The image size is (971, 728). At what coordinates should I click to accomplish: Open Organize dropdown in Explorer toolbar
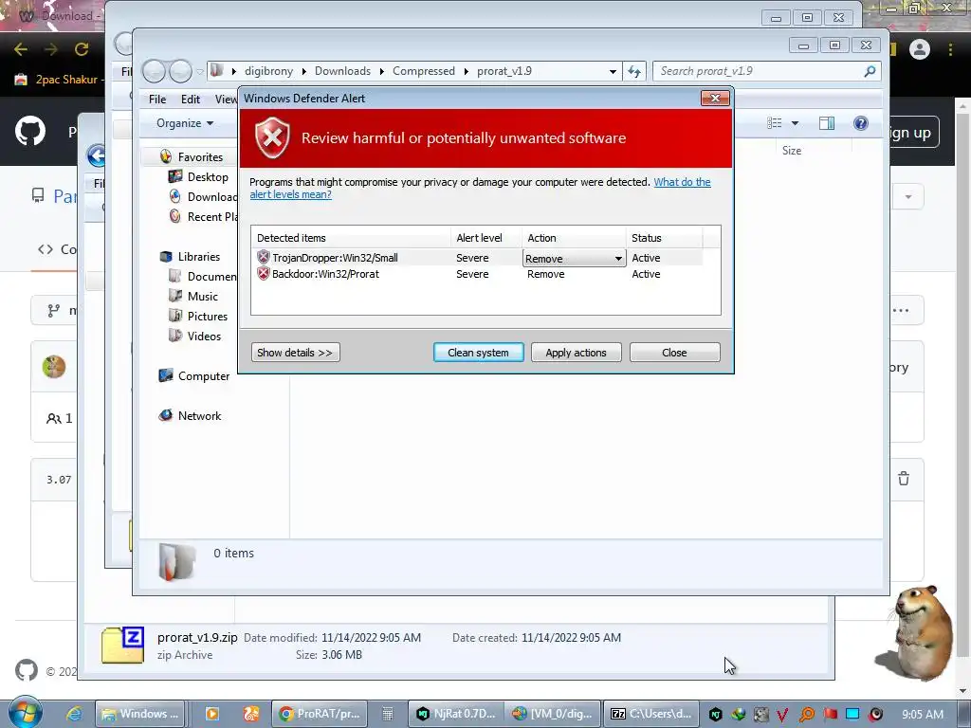coord(185,123)
